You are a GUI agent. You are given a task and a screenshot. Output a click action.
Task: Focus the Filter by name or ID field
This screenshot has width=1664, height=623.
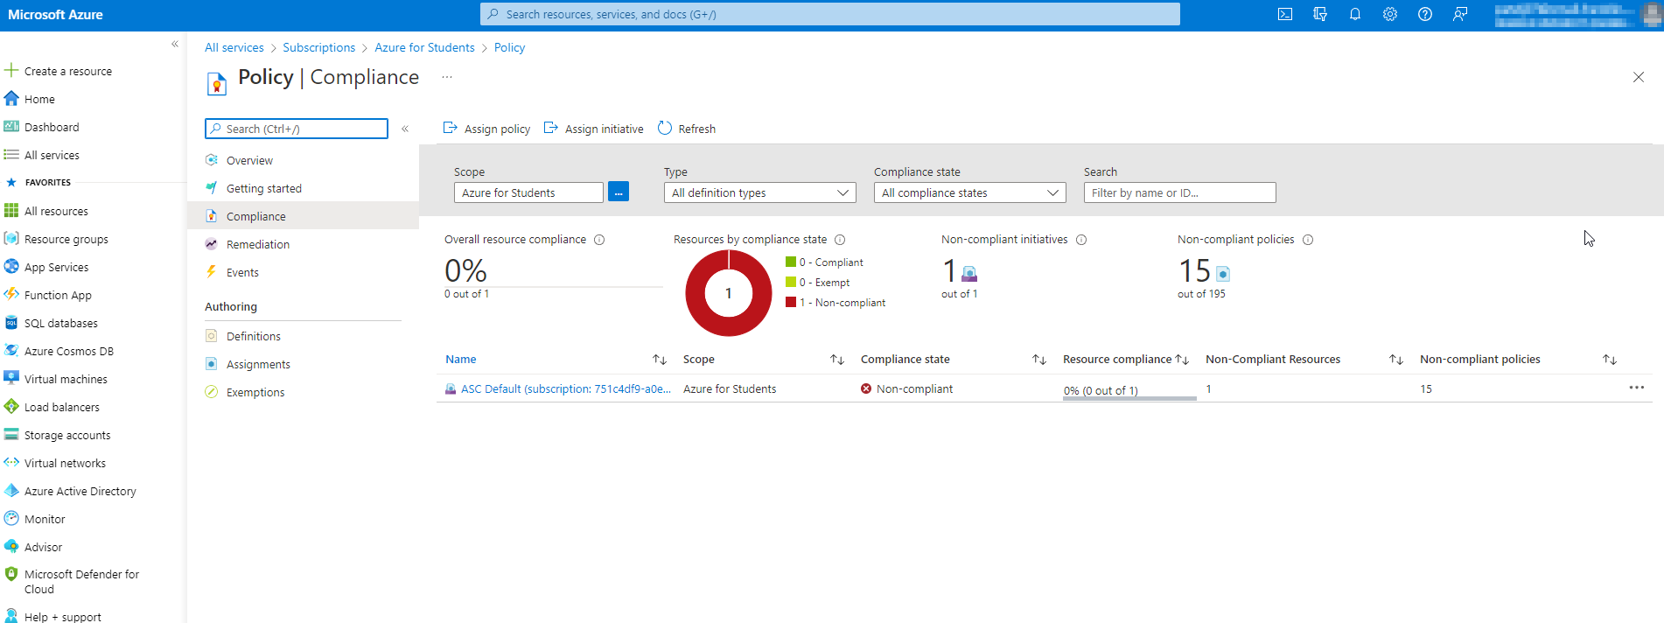click(x=1179, y=192)
